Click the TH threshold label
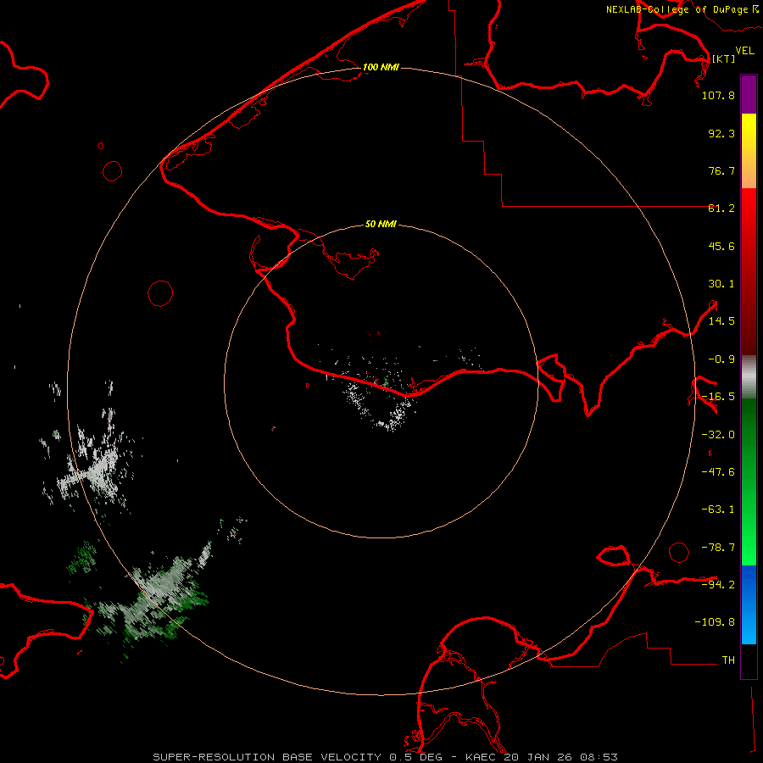Screen dimensions: 763x763 point(728,660)
